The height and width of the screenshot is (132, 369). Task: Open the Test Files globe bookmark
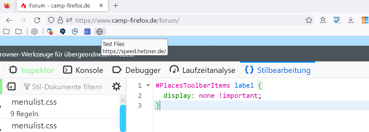pyautogui.click(x=100, y=31)
